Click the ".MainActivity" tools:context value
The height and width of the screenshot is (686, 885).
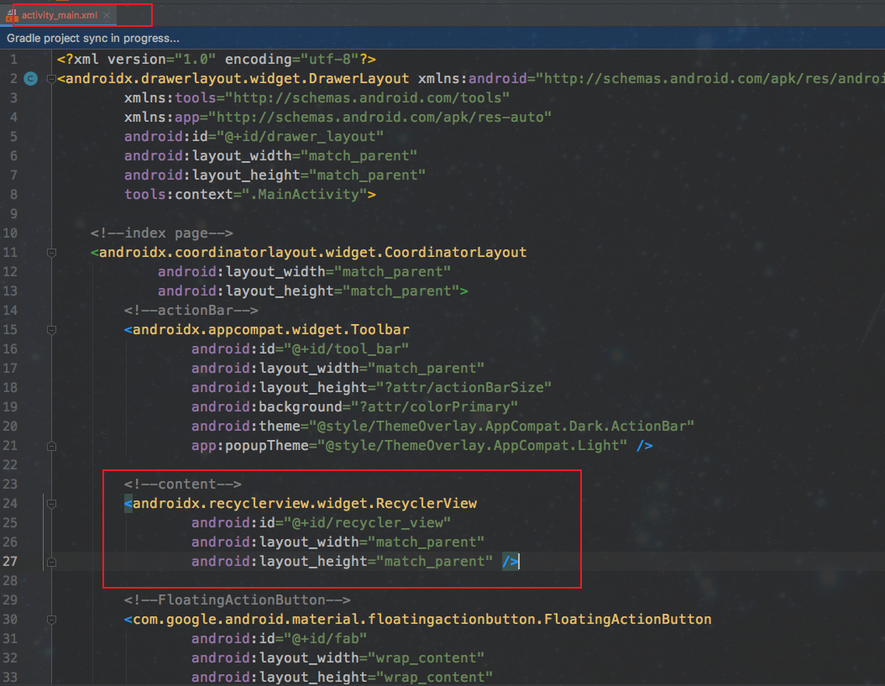(304, 194)
